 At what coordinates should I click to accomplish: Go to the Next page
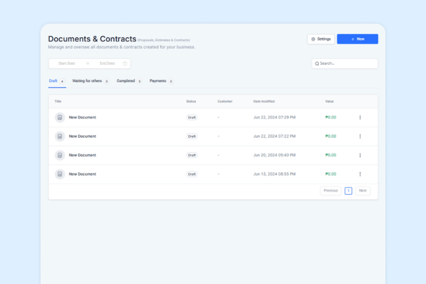point(363,191)
